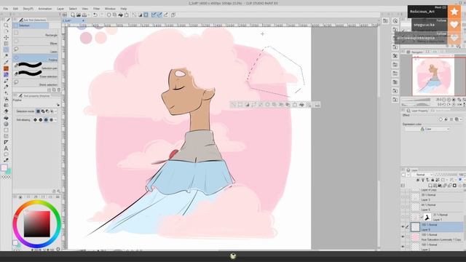Viewport: 466px width, 262px height.
Task: Open the Animation menu
Action: 45,9
